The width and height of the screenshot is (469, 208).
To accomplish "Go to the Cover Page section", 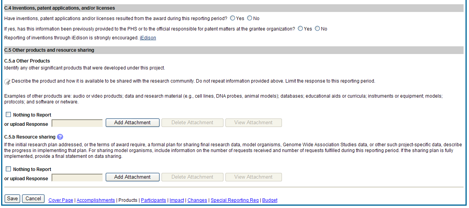I will pyautogui.click(x=61, y=200).
